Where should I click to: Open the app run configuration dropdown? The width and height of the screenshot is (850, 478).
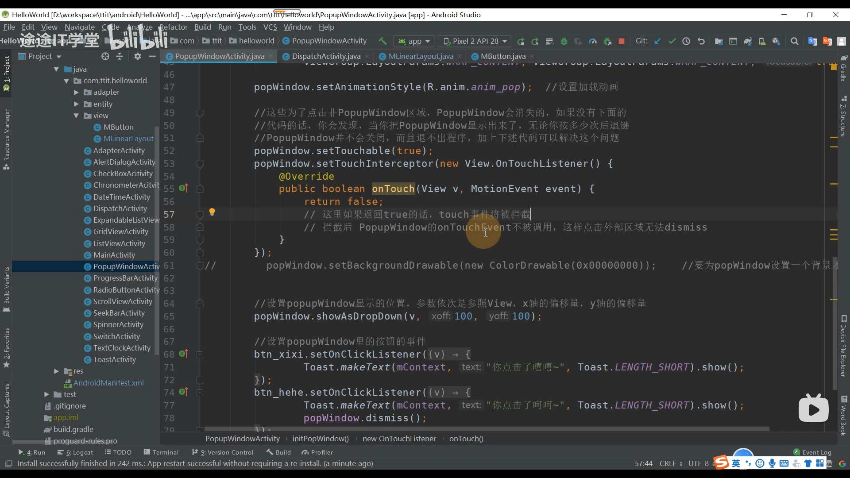(414, 41)
